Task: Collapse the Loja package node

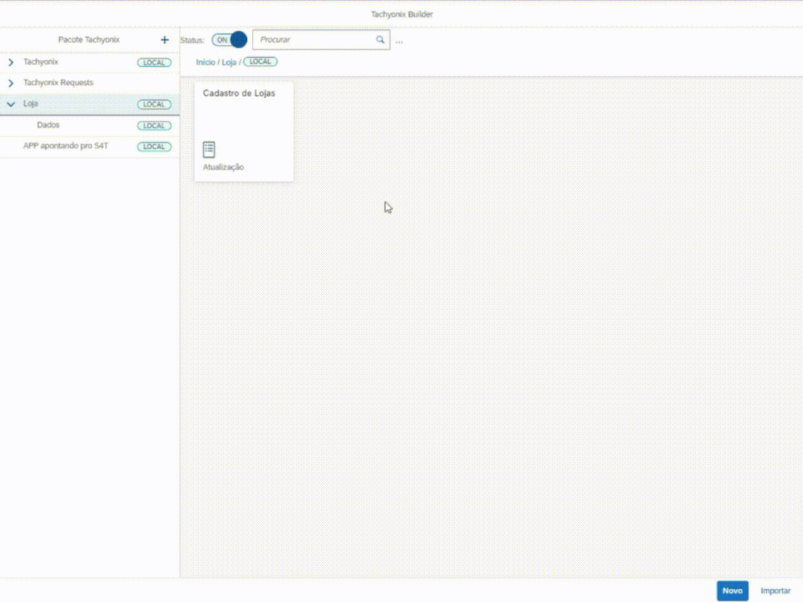Action: (x=11, y=104)
